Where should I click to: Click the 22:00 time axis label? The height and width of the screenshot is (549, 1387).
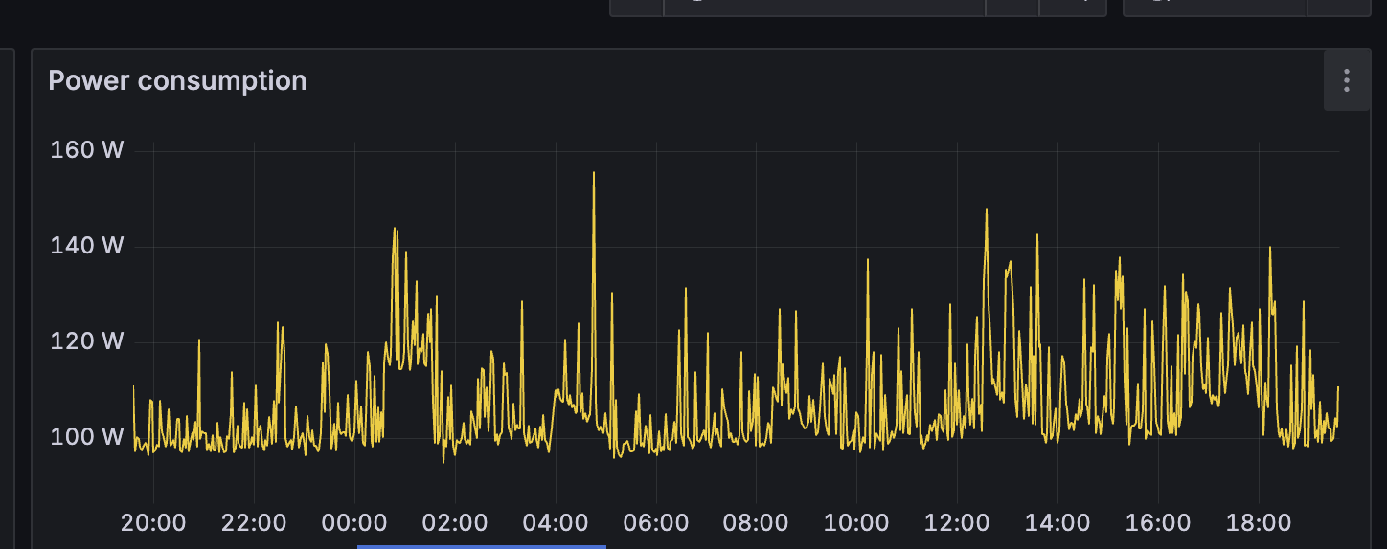point(254,523)
